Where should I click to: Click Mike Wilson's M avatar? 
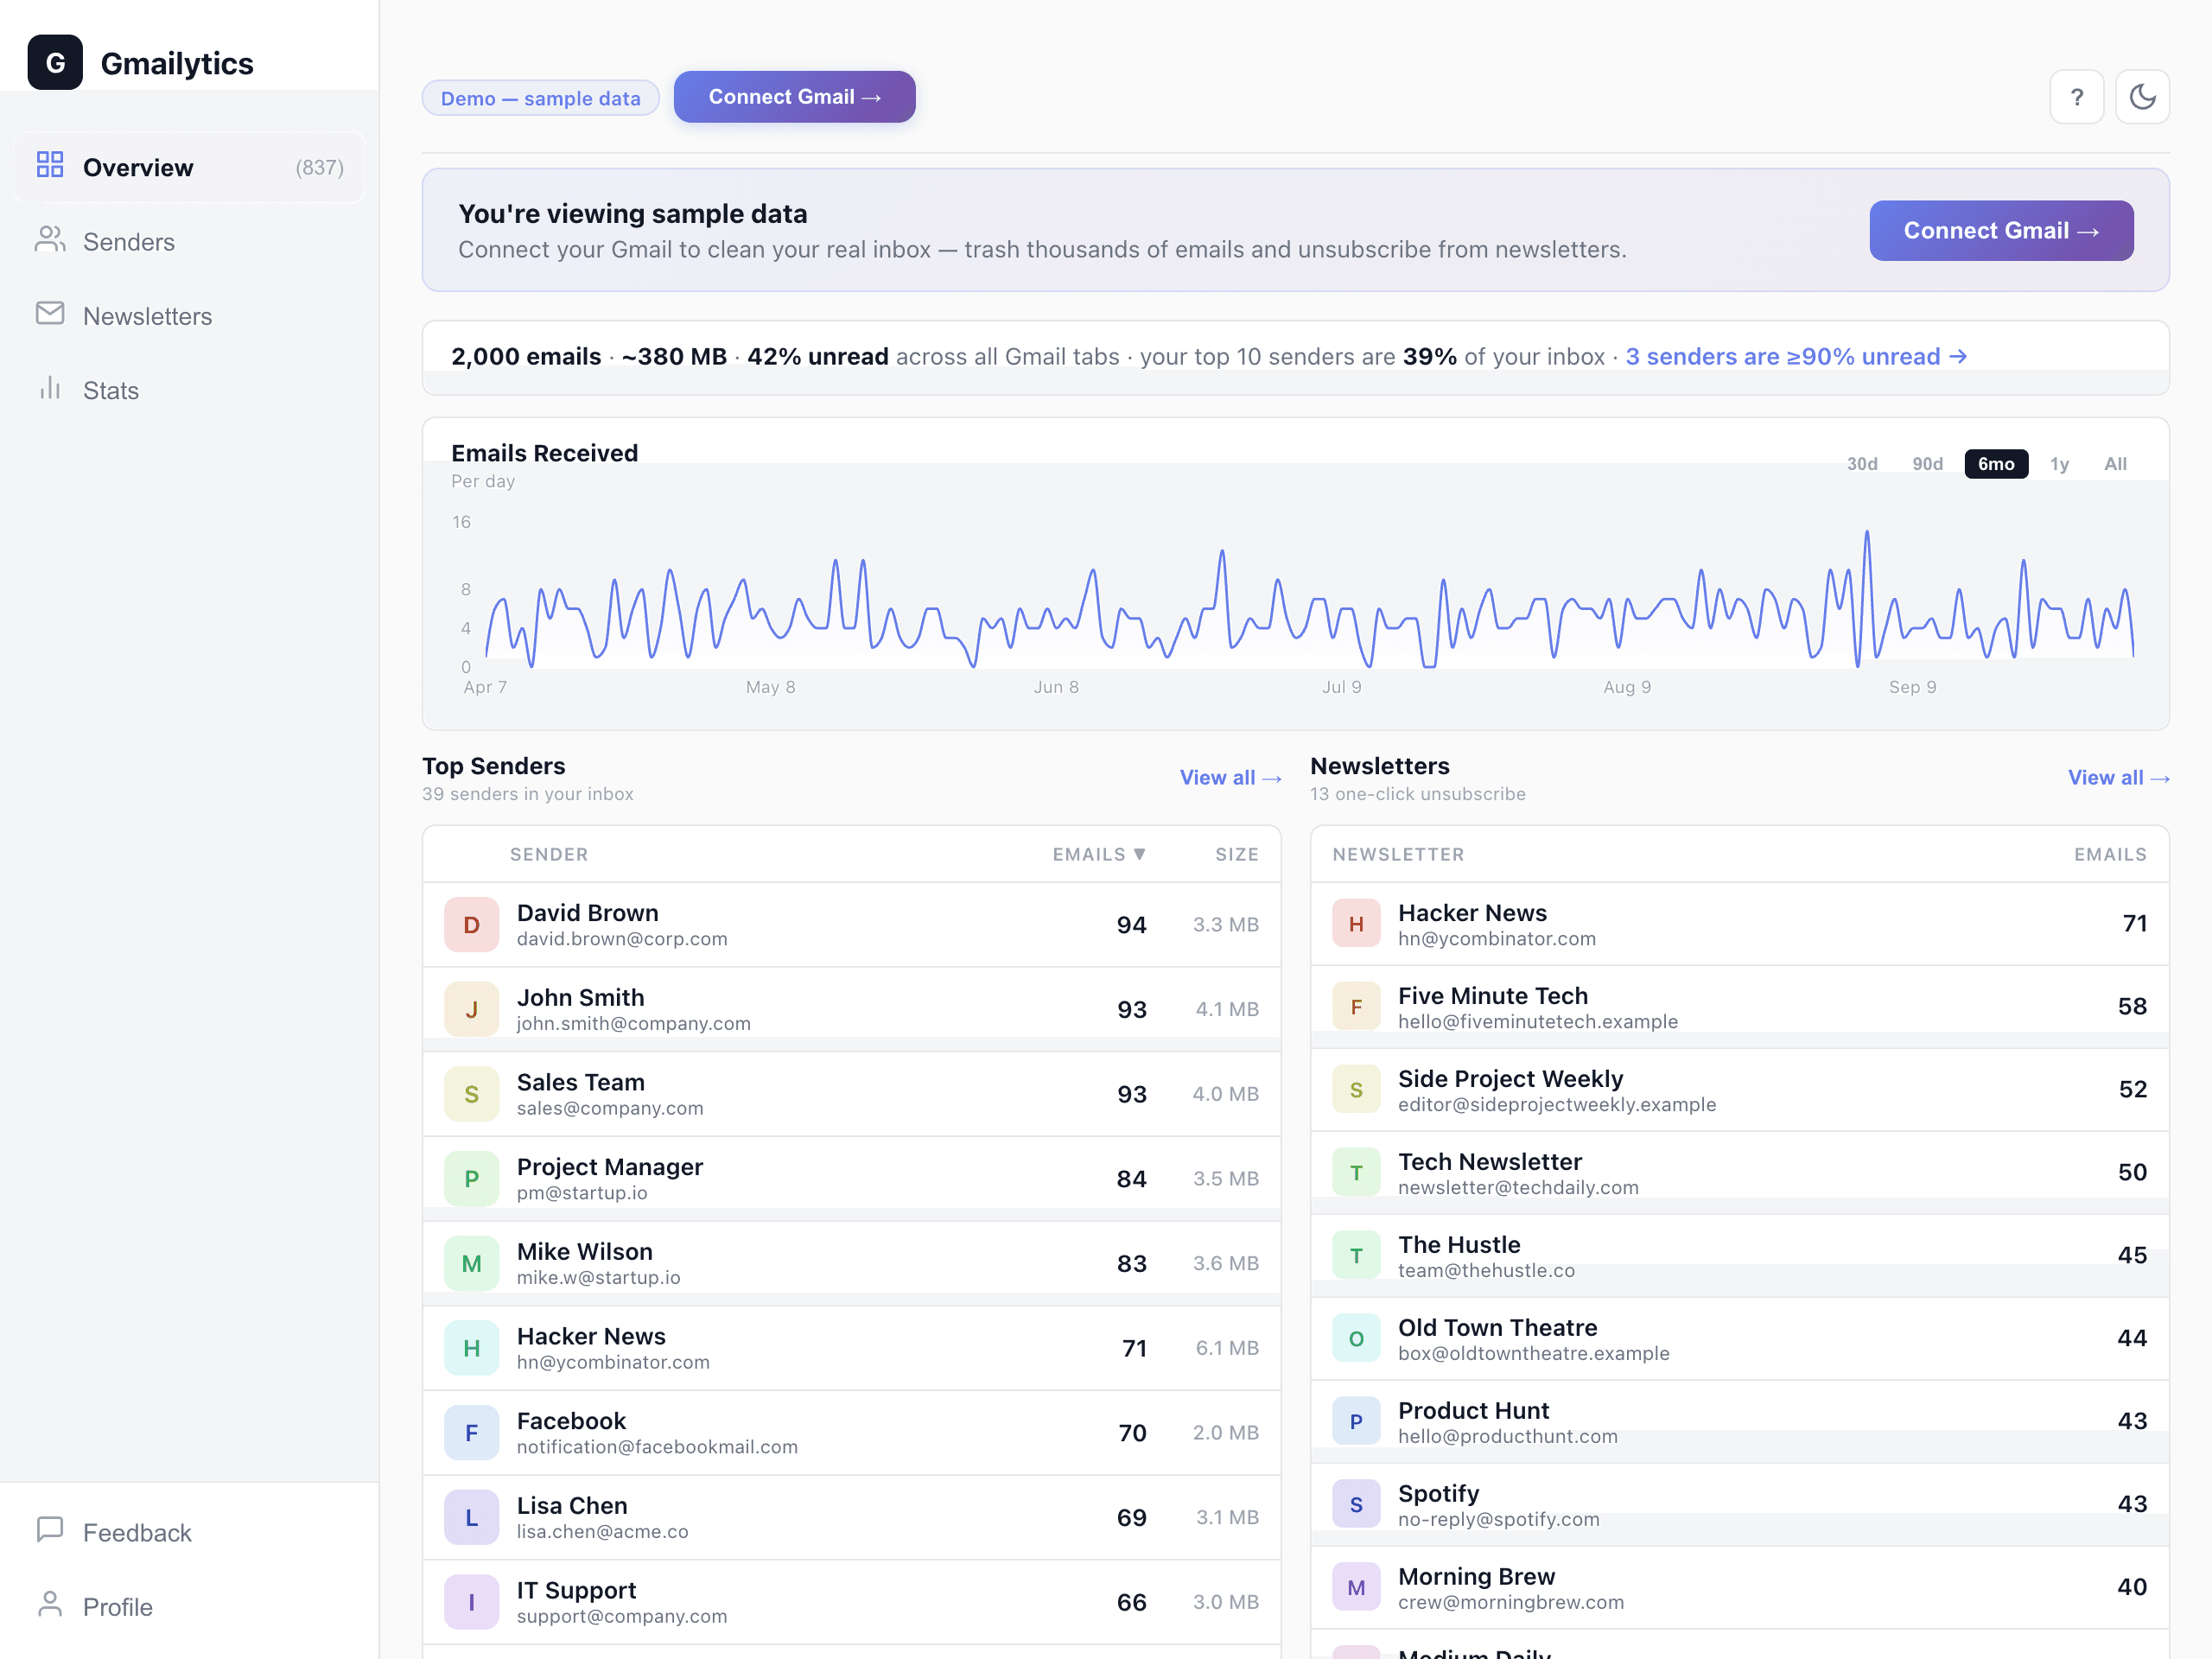[x=472, y=1263]
